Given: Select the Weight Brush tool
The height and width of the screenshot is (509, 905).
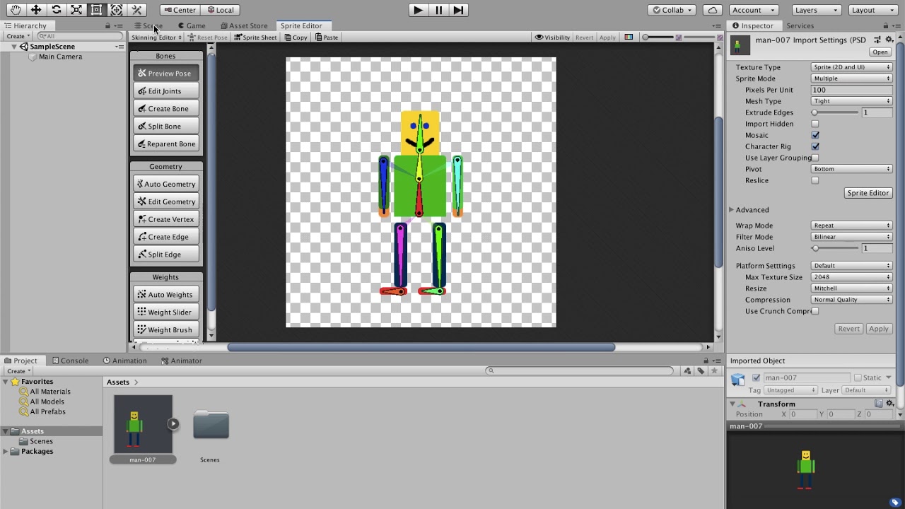Looking at the screenshot, I should [165, 329].
